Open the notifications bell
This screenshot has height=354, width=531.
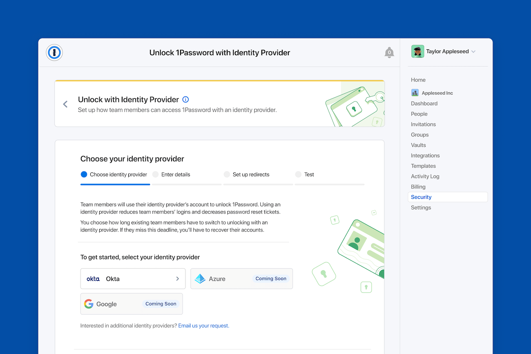click(389, 52)
